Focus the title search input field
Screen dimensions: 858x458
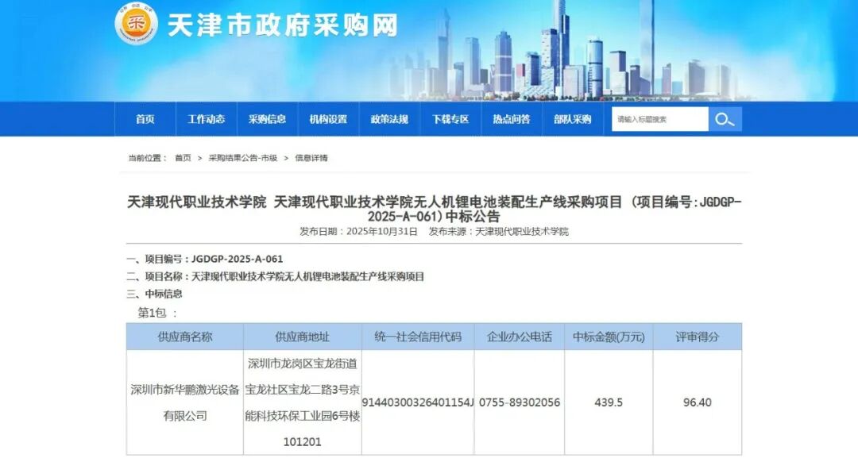click(659, 119)
